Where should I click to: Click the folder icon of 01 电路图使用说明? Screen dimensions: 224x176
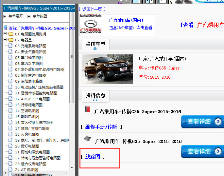click(11, 34)
